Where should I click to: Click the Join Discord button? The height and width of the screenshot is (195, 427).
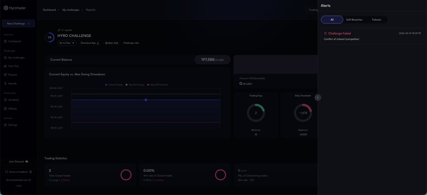(19, 162)
